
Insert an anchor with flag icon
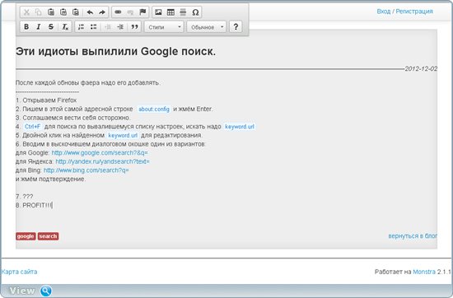142,12
